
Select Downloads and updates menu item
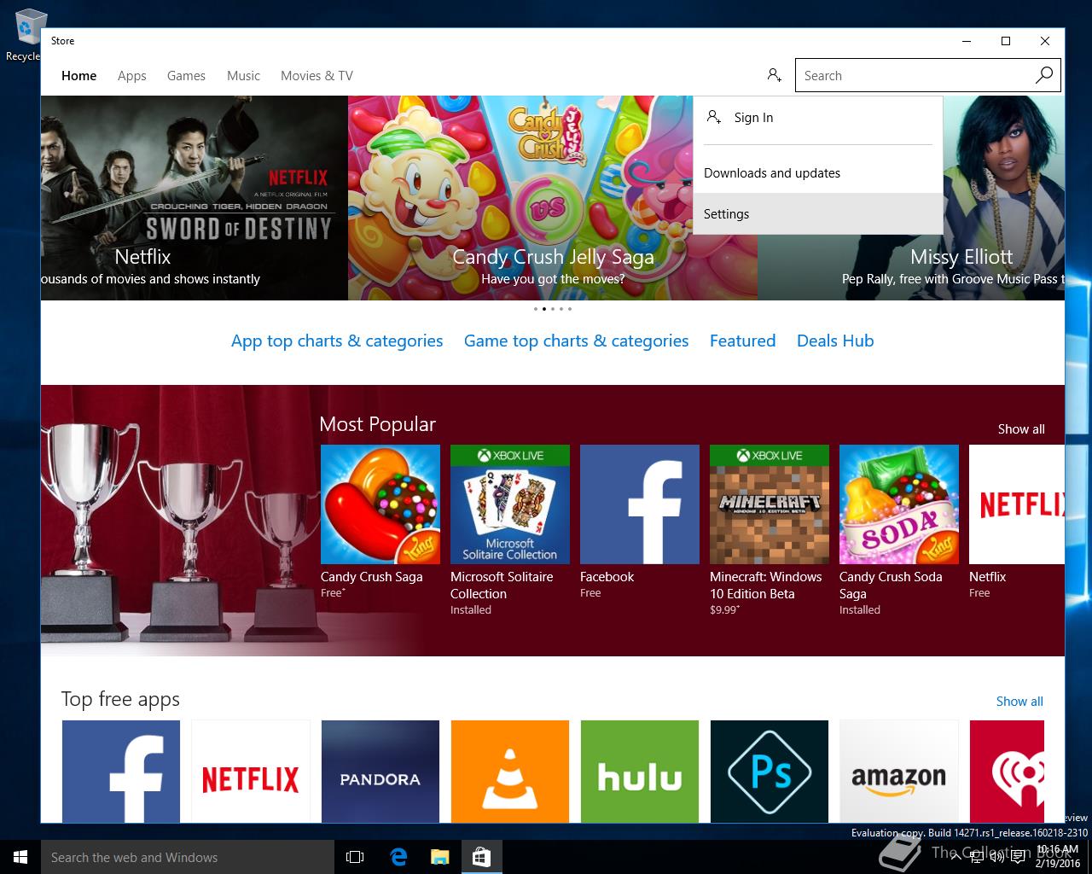coord(818,172)
